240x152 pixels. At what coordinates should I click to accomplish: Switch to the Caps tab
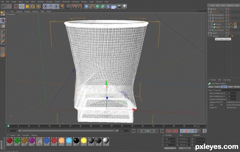(x=230, y=87)
